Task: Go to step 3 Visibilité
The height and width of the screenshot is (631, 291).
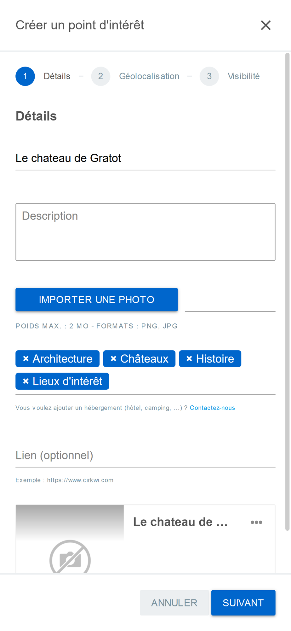Action: click(243, 76)
